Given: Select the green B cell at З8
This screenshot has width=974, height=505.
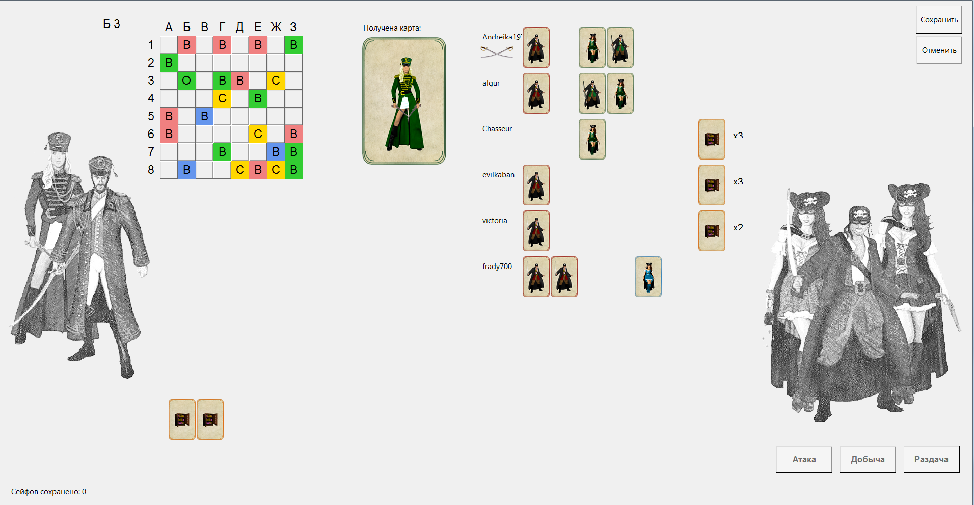Looking at the screenshot, I should 293,170.
